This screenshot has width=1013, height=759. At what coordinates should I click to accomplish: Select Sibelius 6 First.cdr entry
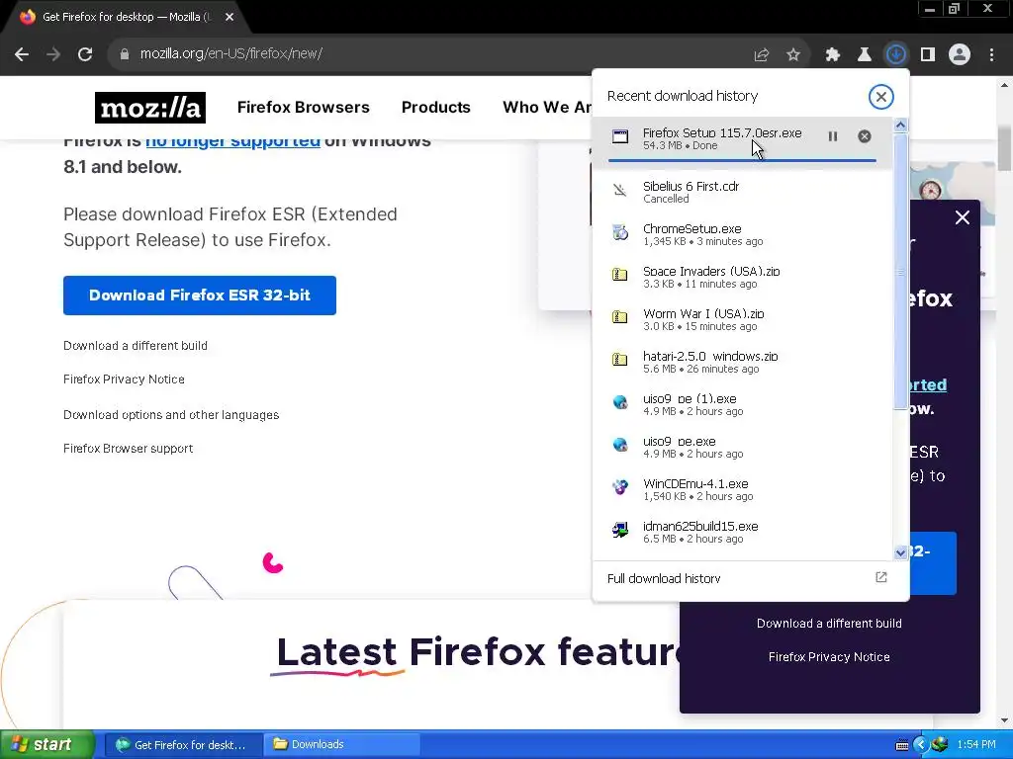(742, 193)
